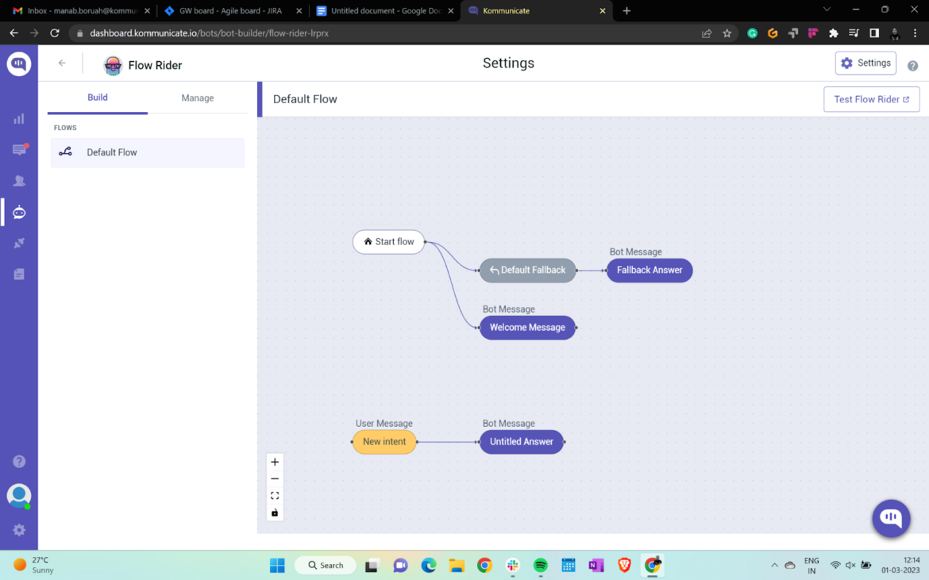Viewport: 929px width, 580px height.
Task: Switch to the Manage tab
Action: coord(197,98)
